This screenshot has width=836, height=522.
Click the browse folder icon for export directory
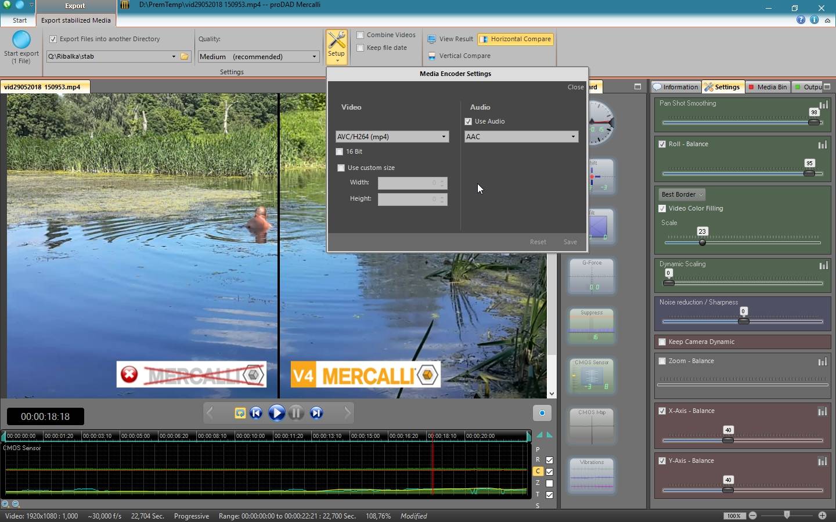coord(185,56)
